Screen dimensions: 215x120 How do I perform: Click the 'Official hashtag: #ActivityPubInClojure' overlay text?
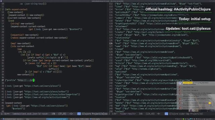coord(178,9)
